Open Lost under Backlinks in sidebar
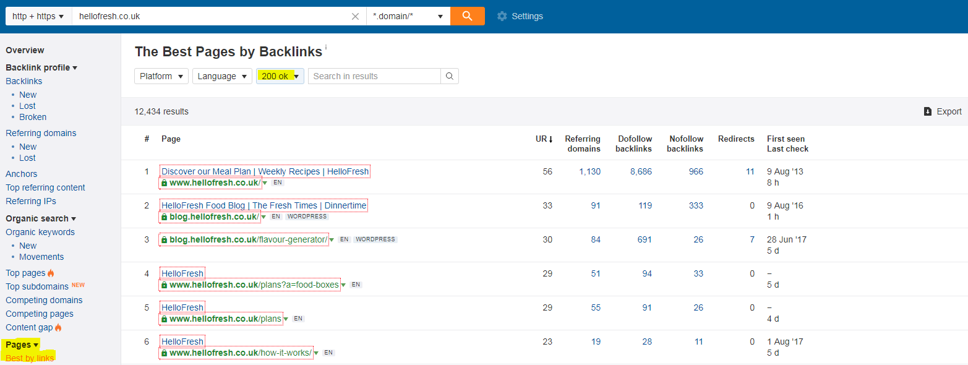Screen dimensions: 968x365 [x=27, y=106]
